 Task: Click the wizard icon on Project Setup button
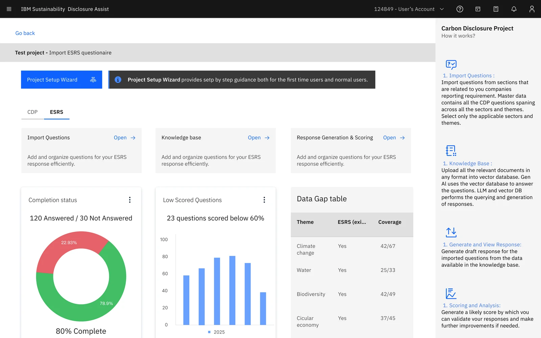(x=93, y=80)
